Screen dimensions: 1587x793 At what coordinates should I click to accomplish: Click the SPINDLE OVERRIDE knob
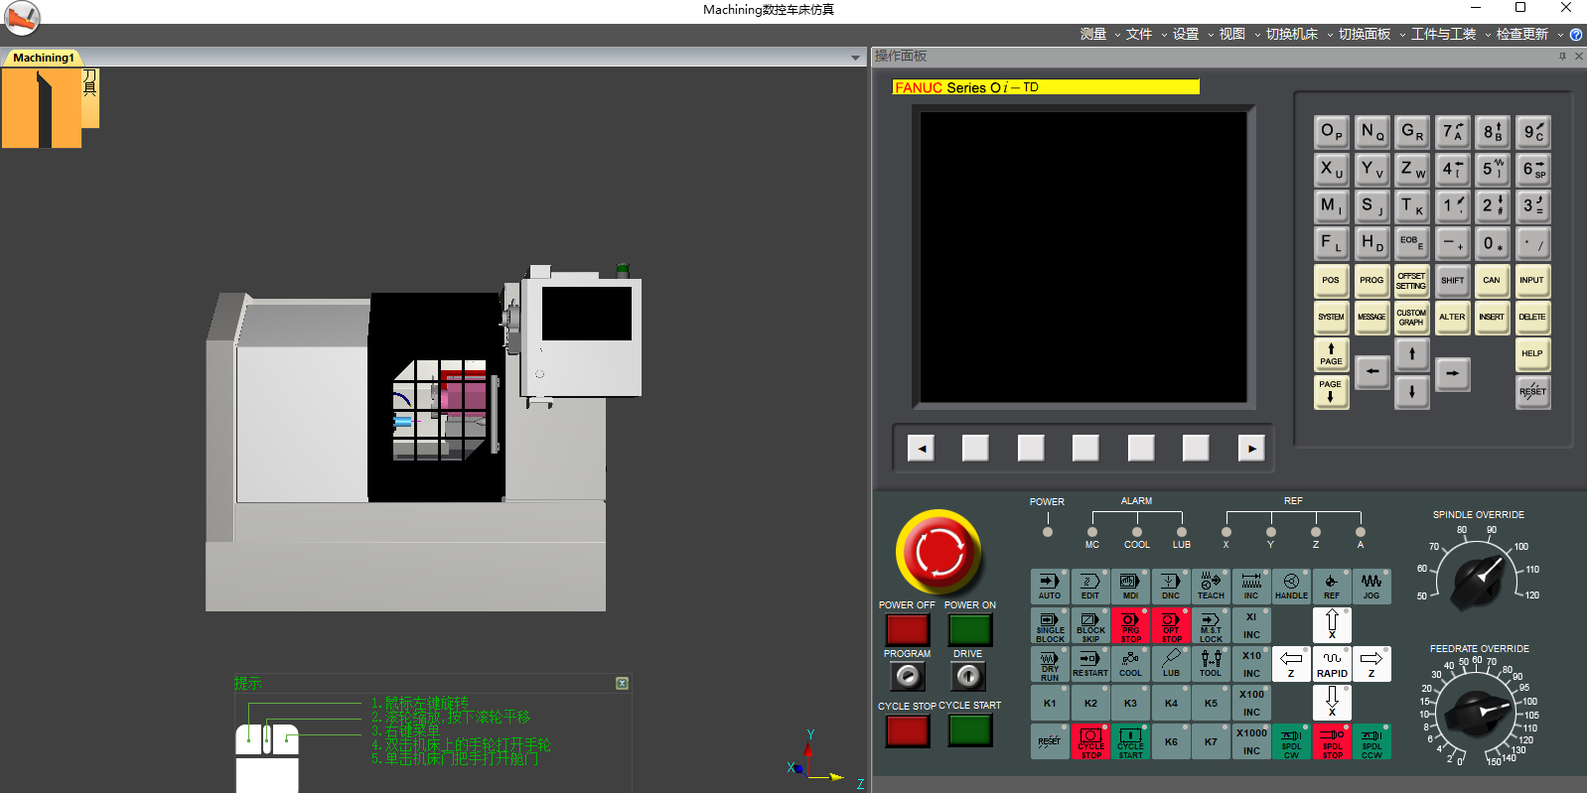tap(1478, 578)
